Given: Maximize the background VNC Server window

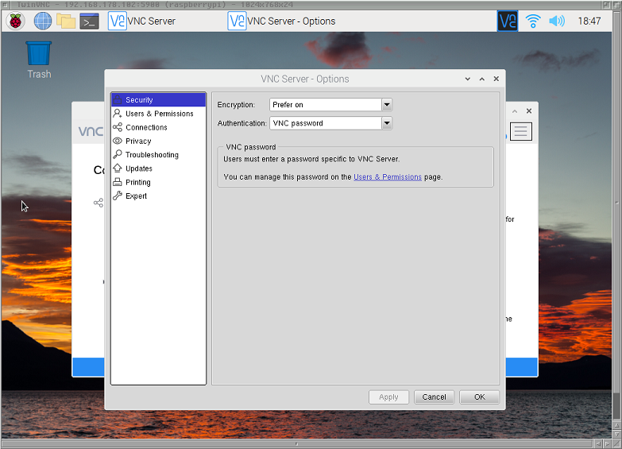Looking at the screenshot, I should pyautogui.click(x=515, y=111).
